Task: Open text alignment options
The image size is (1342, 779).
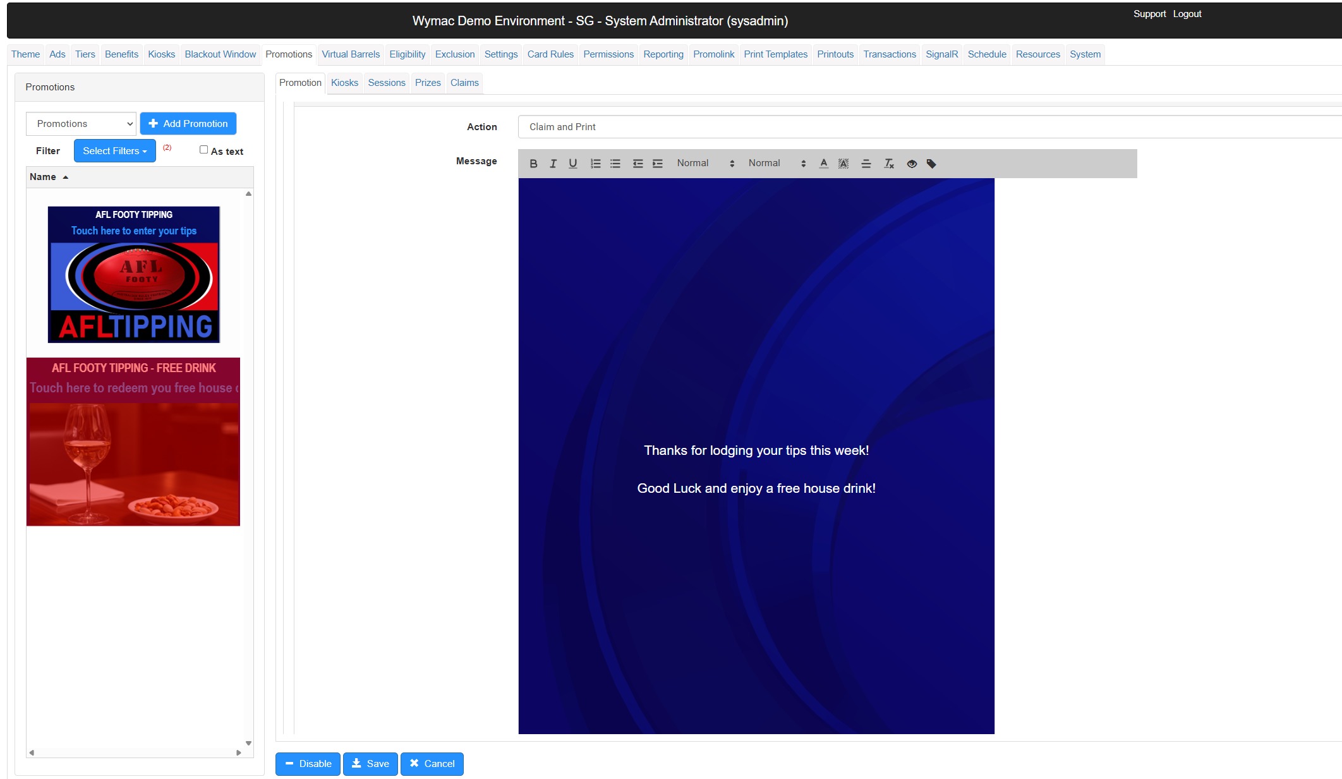Action: point(866,164)
